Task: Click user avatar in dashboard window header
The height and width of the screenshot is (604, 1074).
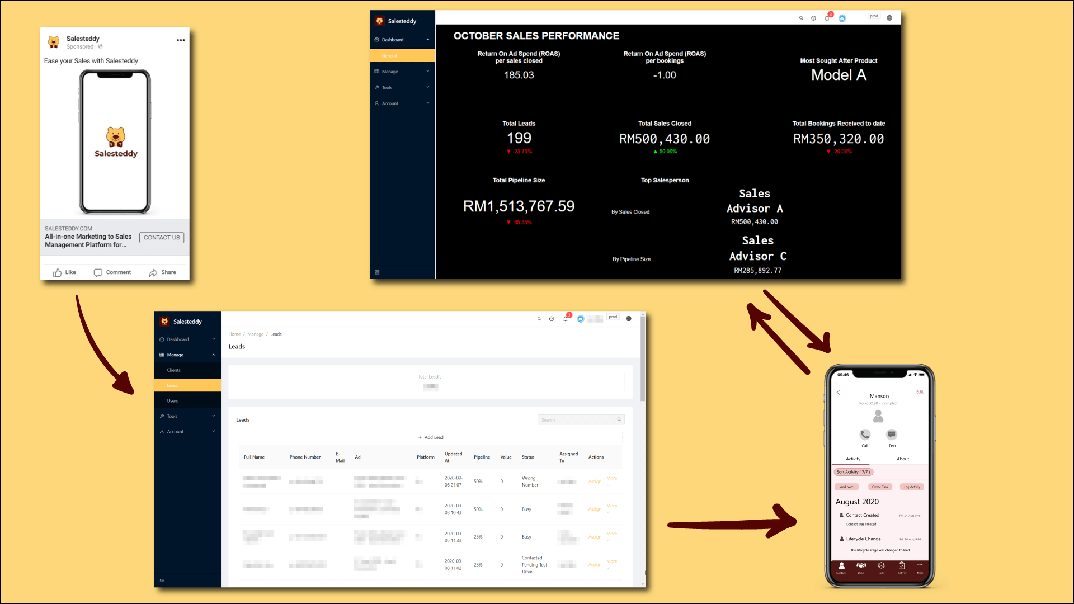Action: click(x=842, y=18)
